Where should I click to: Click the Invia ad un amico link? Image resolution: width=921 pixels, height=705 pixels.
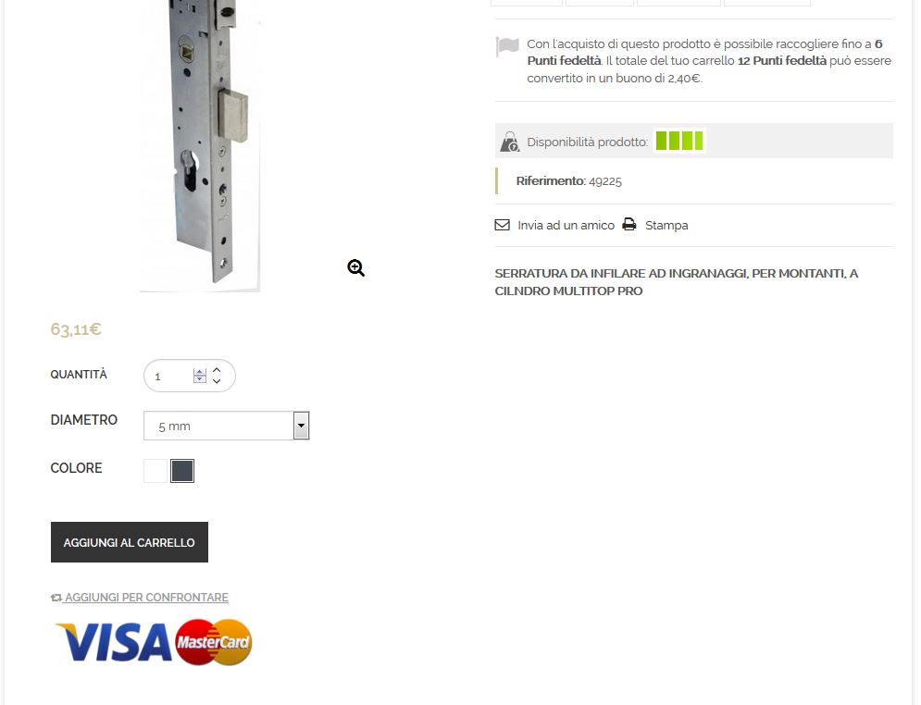pos(566,226)
